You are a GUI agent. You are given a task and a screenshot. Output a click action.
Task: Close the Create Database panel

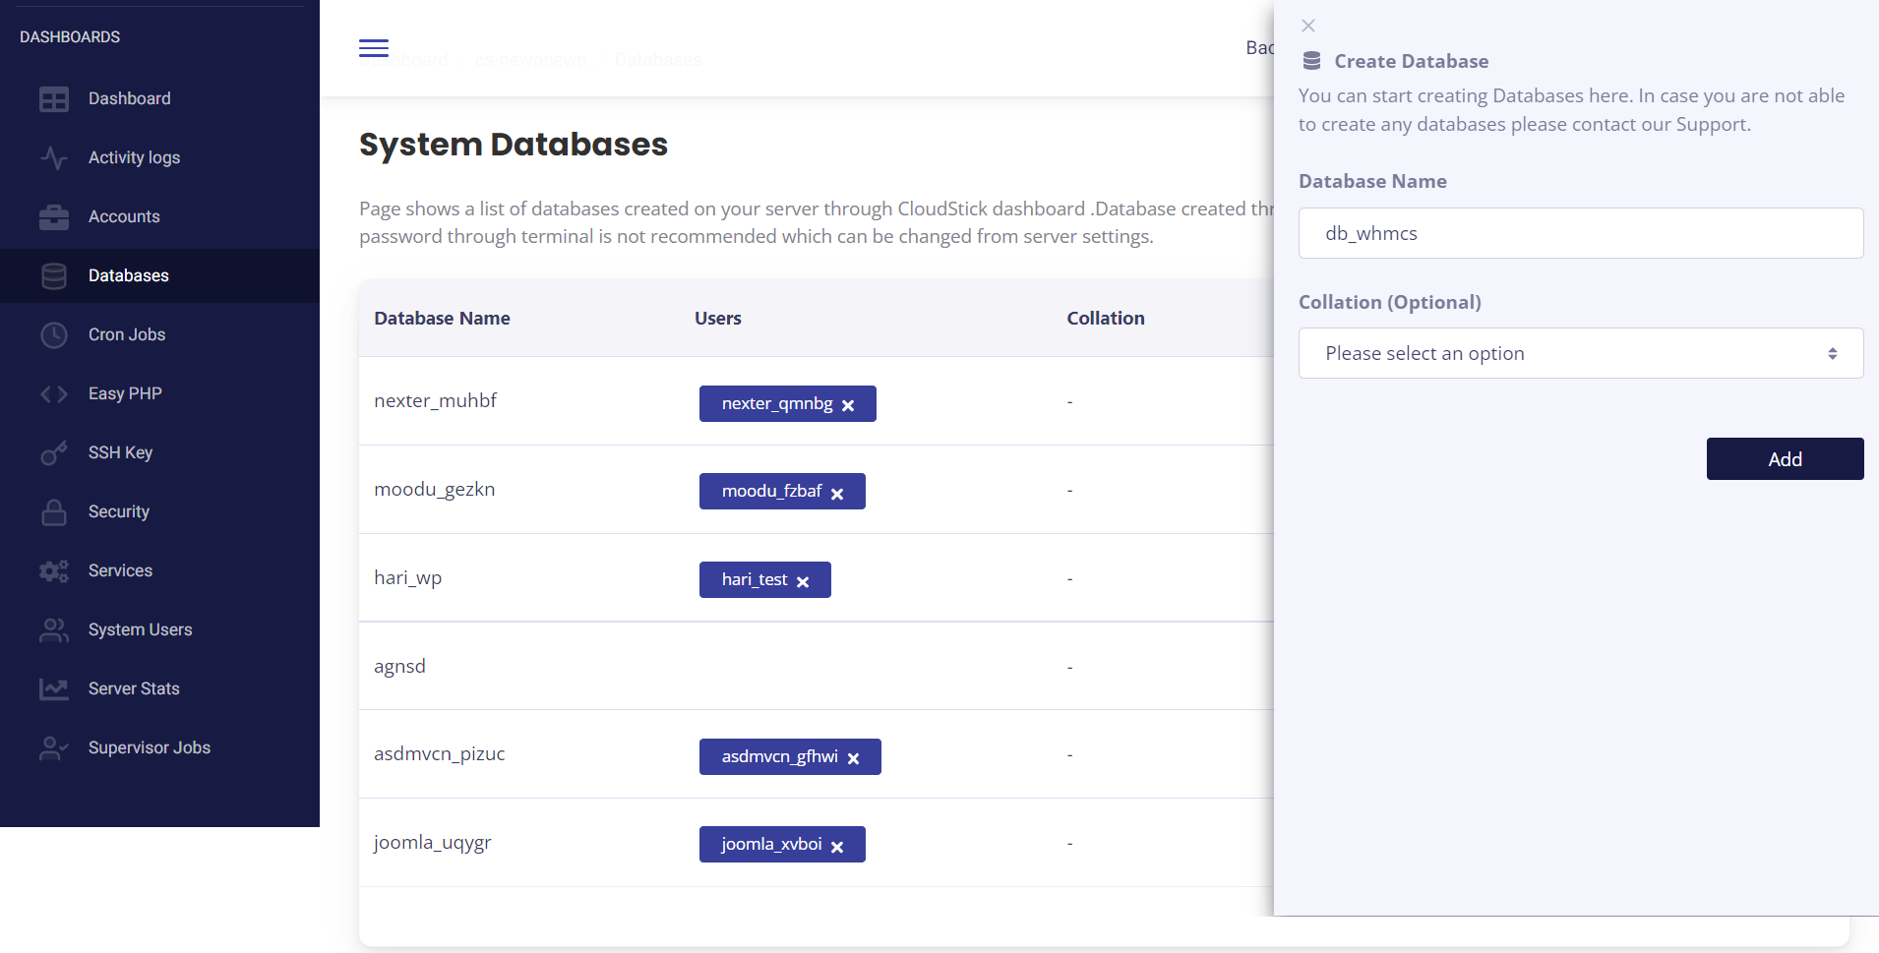tap(1308, 26)
